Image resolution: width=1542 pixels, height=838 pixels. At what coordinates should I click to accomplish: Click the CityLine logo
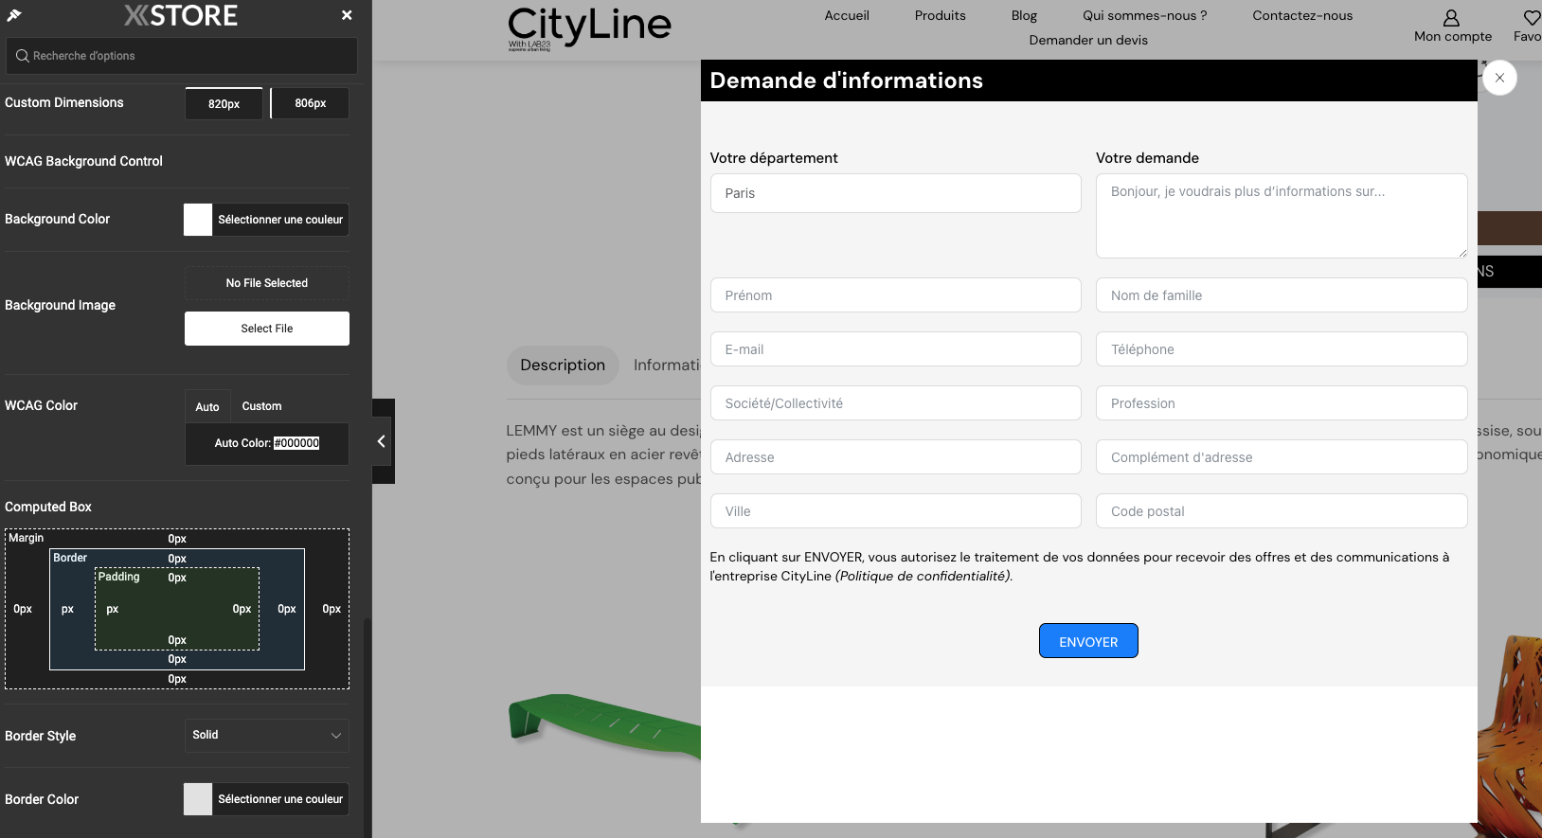click(589, 28)
